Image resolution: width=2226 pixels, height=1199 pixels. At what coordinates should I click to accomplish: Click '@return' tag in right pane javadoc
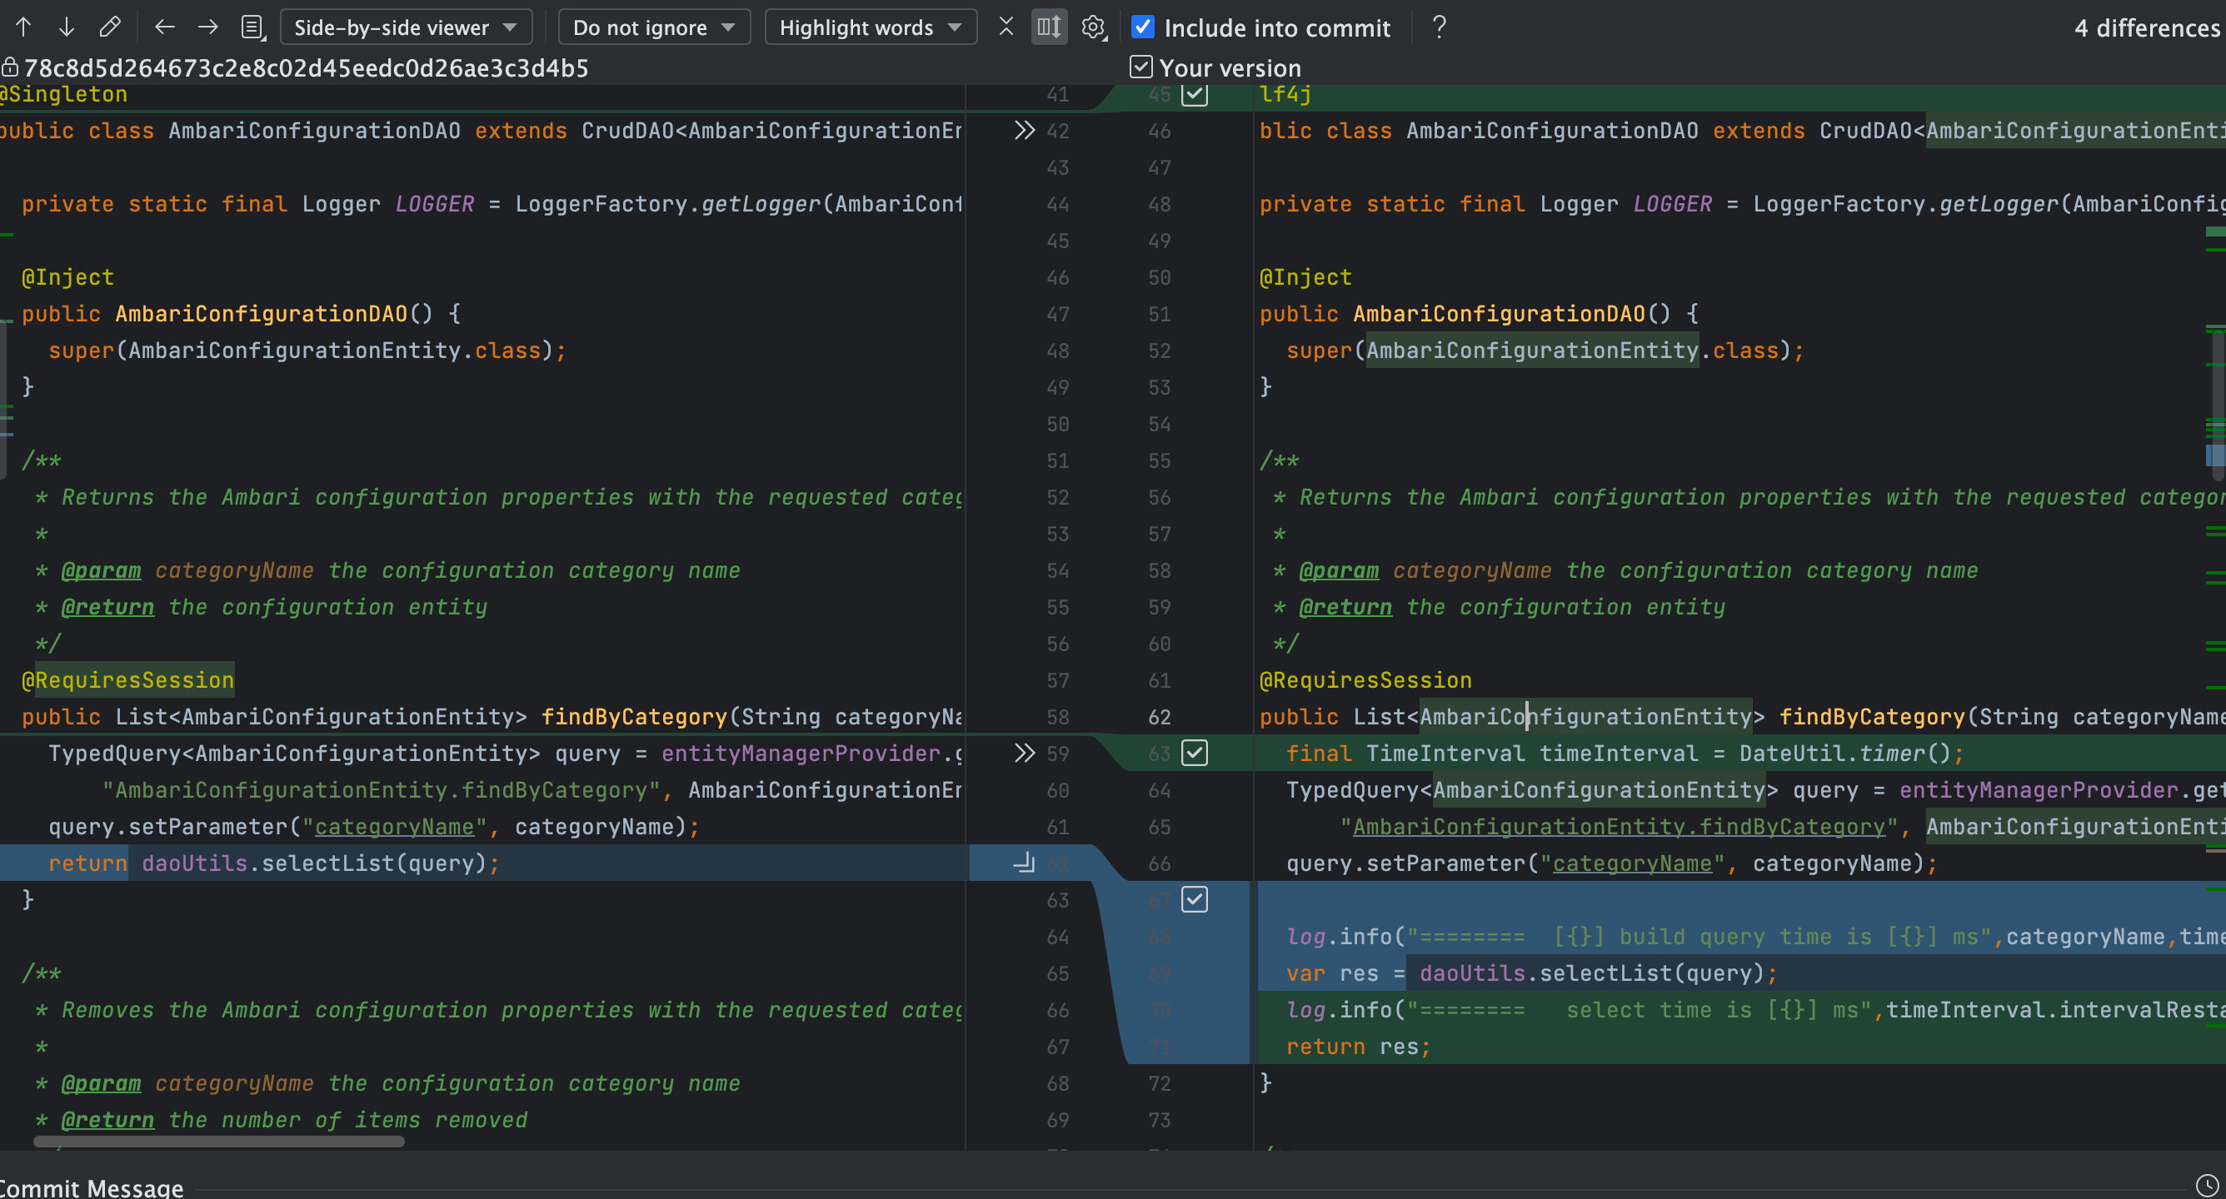(1345, 607)
